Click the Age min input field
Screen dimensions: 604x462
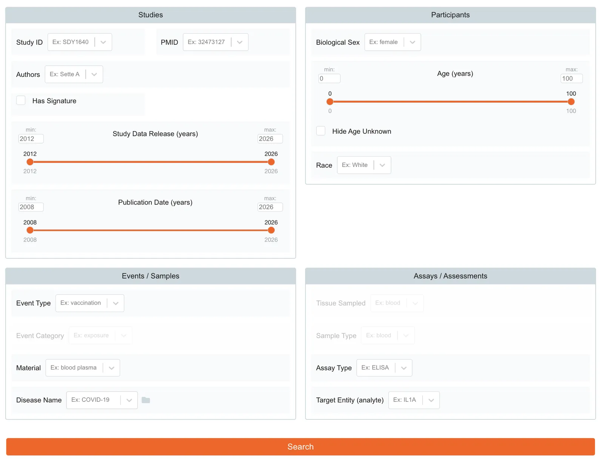click(329, 78)
